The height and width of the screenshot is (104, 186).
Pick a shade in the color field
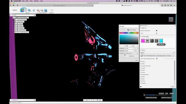[x=129, y=39]
